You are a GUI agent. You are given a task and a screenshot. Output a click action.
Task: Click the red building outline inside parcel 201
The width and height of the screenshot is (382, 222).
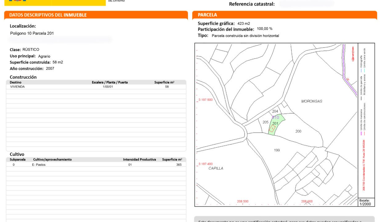click(272, 129)
